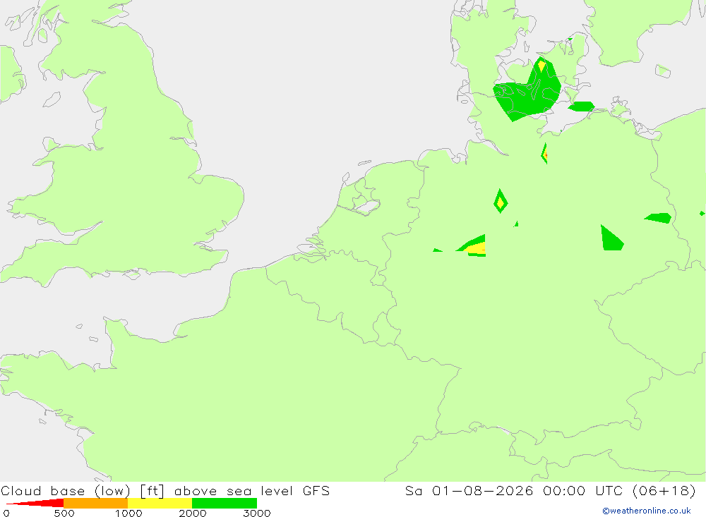Click the dark green 2000-3000 ft legend segment
Image resolution: width=706 pixels, height=517 pixels.
tap(225, 503)
